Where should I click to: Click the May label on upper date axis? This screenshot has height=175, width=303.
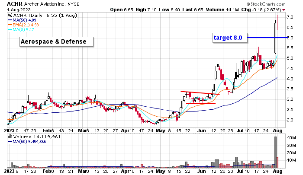click(161, 131)
